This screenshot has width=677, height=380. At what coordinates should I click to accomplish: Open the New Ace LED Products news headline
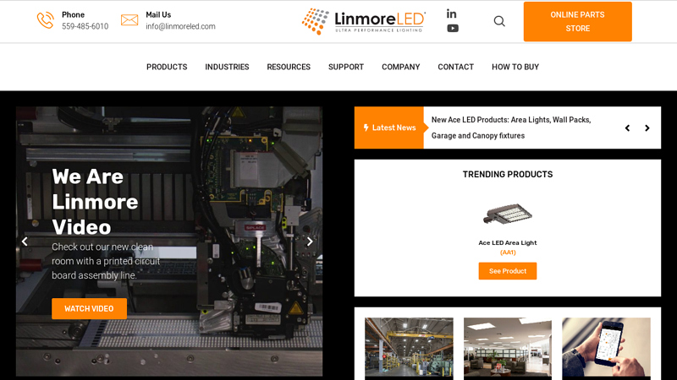[x=511, y=128]
